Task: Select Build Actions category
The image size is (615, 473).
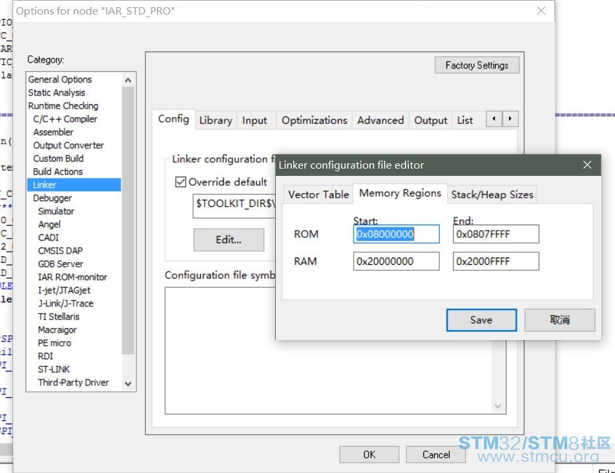Action: (x=58, y=171)
